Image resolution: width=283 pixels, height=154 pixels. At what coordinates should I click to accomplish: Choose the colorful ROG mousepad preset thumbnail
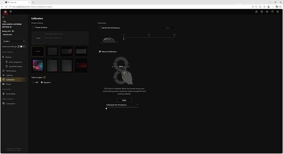pyautogui.click(x=38, y=66)
